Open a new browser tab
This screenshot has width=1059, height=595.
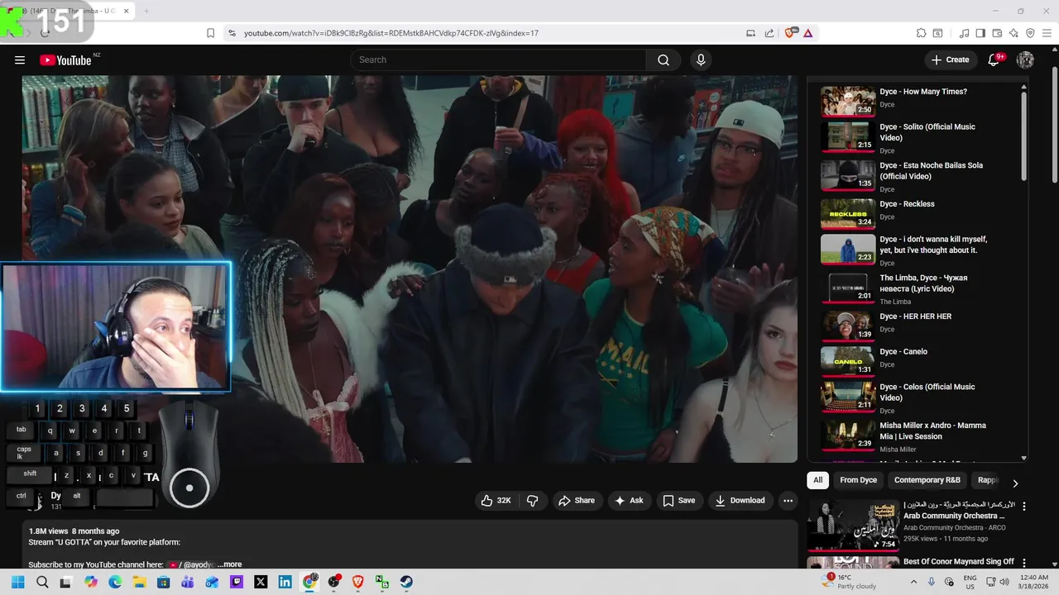[146, 11]
